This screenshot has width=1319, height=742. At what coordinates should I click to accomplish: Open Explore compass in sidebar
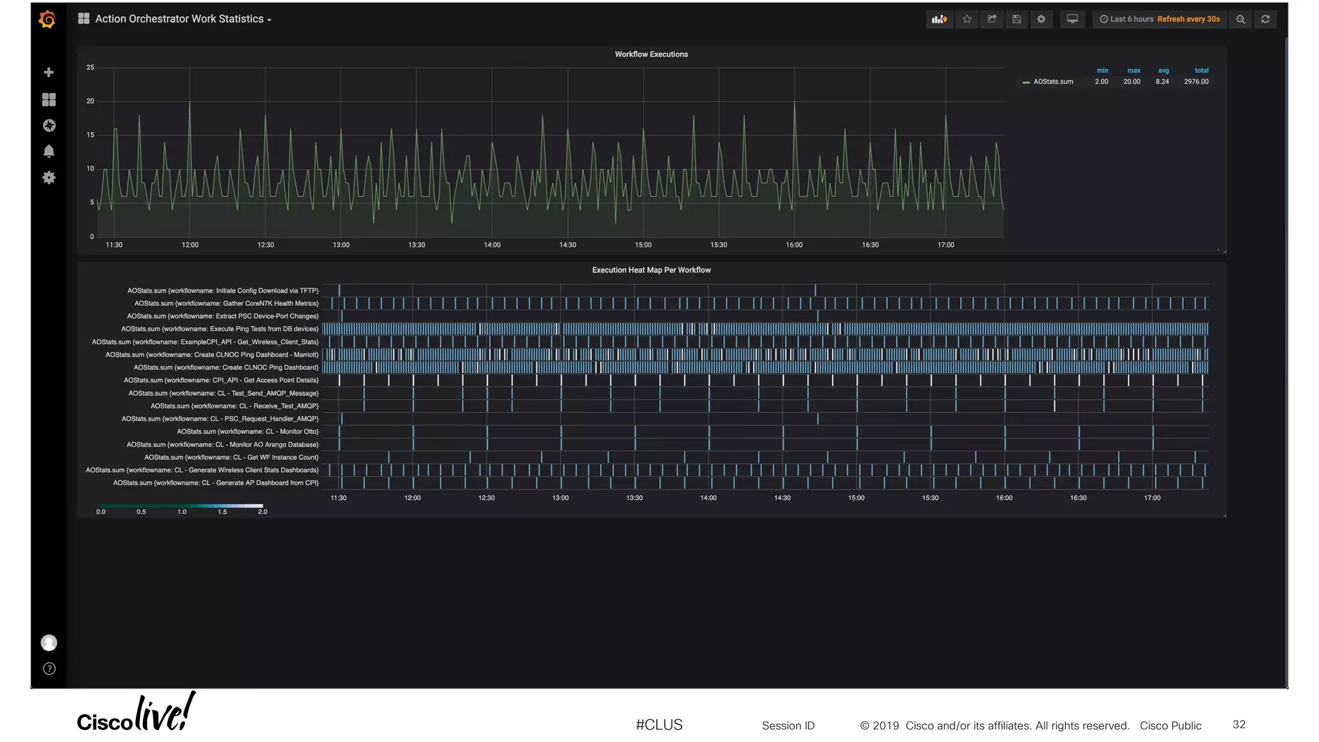coord(49,126)
